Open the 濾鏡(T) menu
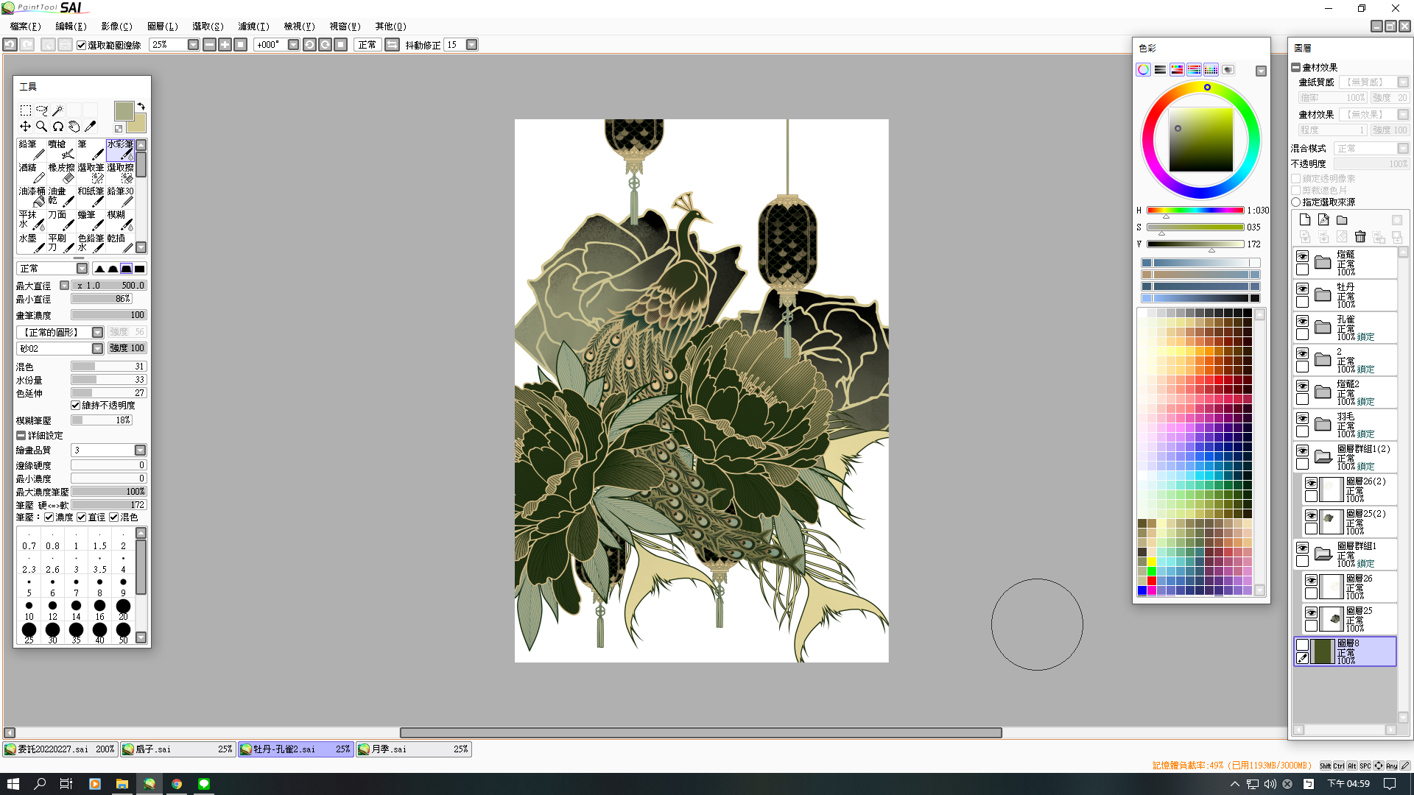The width and height of the screenshot is (1414, 795). click(253, 26)
